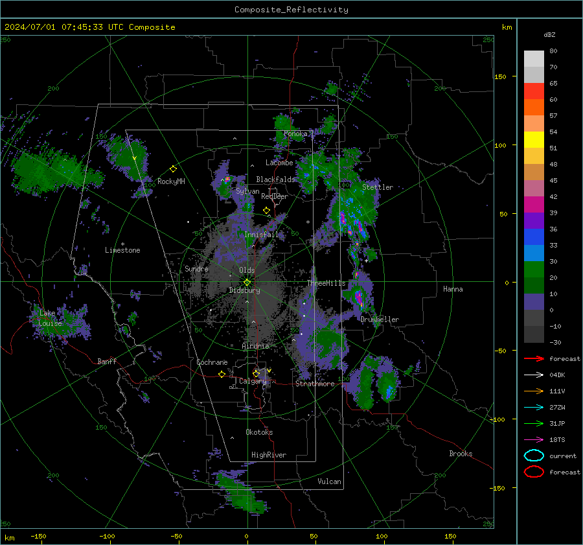Click the Sylvan label
Screen dimensions: 583x545
[247, 192]
